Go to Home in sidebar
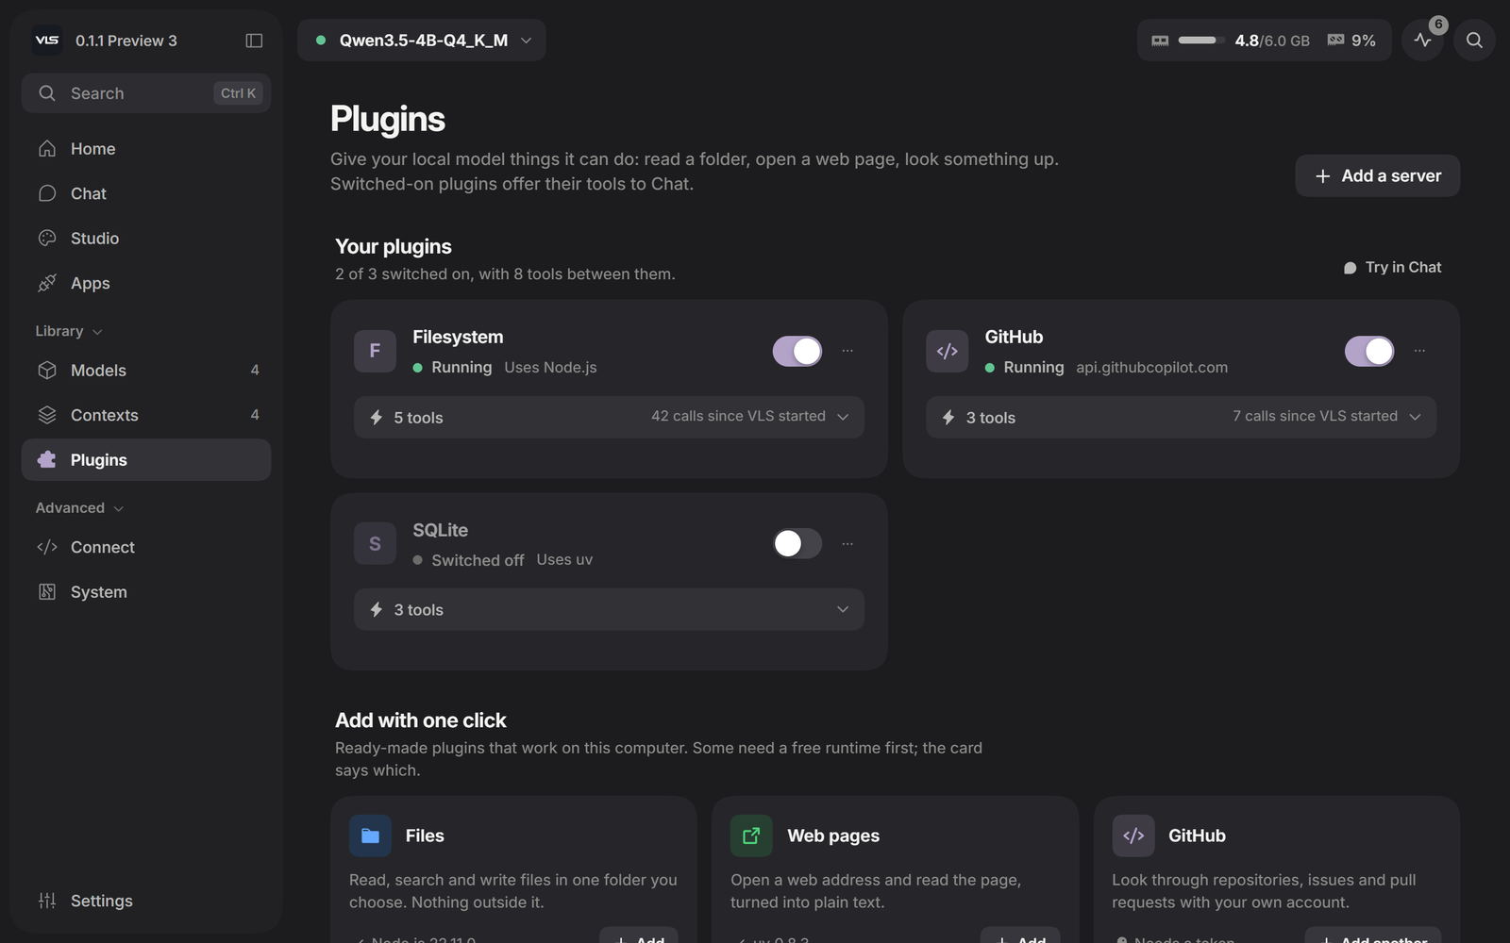1510x943 pixels. tap(146, 149)
